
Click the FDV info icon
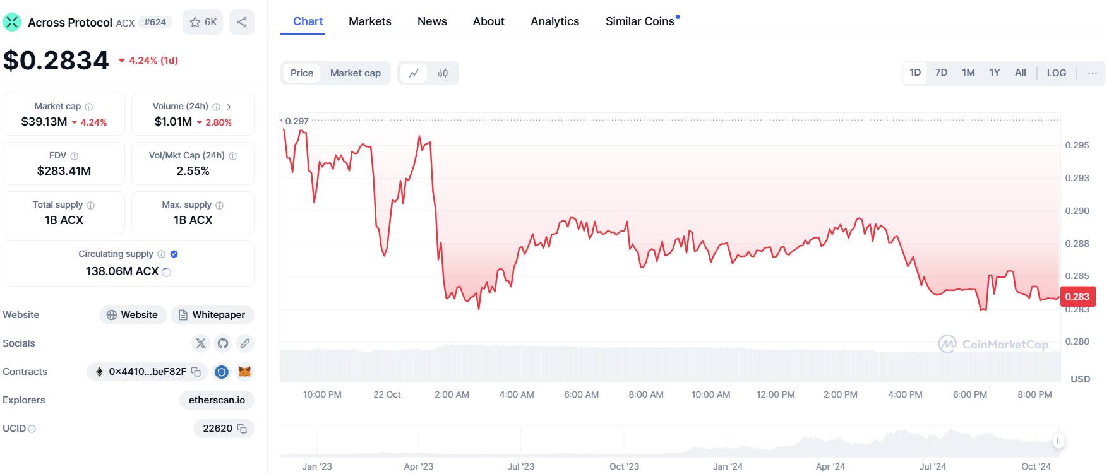75,156
